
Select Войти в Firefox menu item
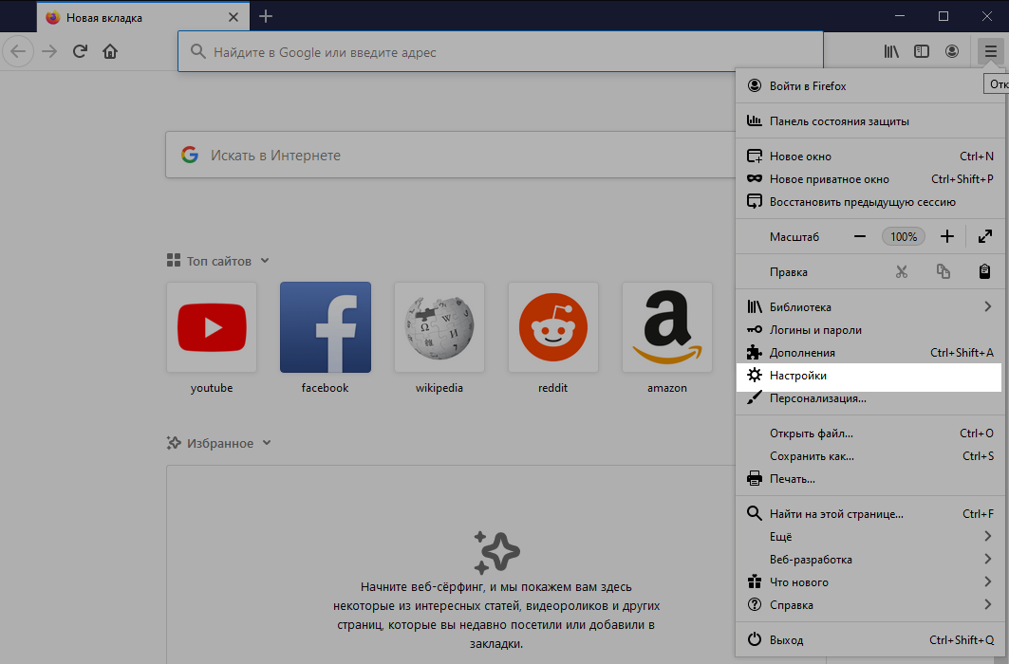pos(869,86)
